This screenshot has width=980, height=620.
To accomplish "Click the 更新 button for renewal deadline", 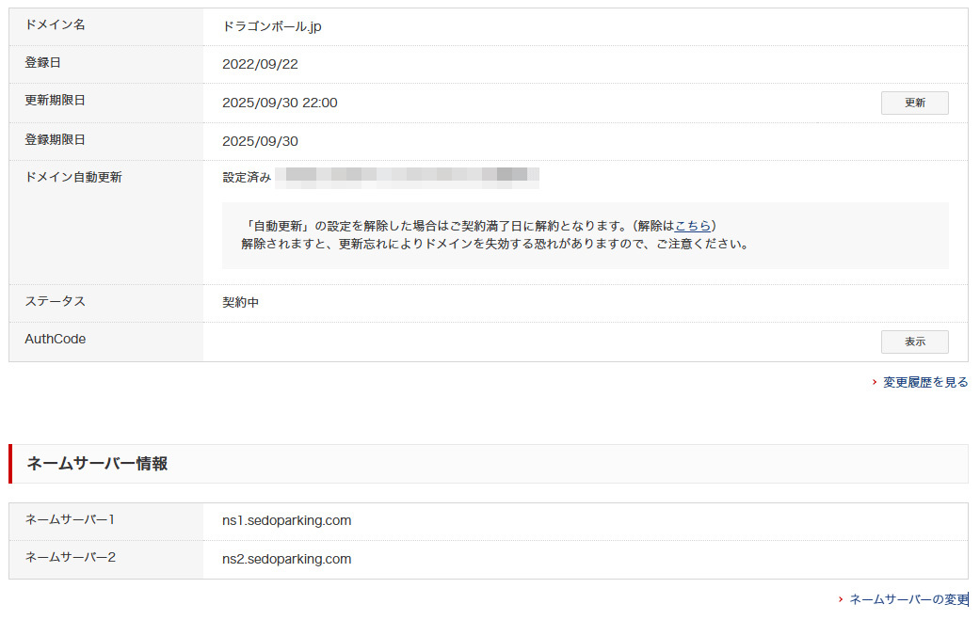I will click(914, 103).
